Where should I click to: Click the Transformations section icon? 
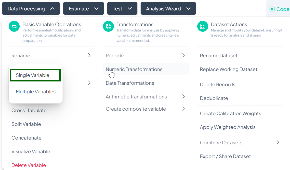coord(109,26)
